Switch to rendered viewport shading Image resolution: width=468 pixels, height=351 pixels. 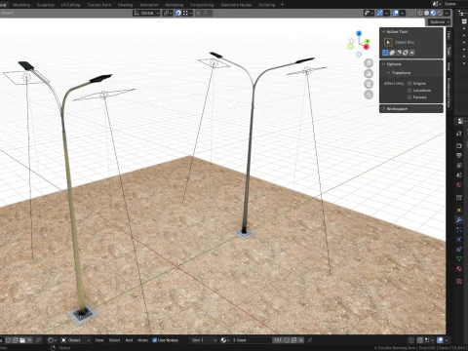tap(440, 13)
